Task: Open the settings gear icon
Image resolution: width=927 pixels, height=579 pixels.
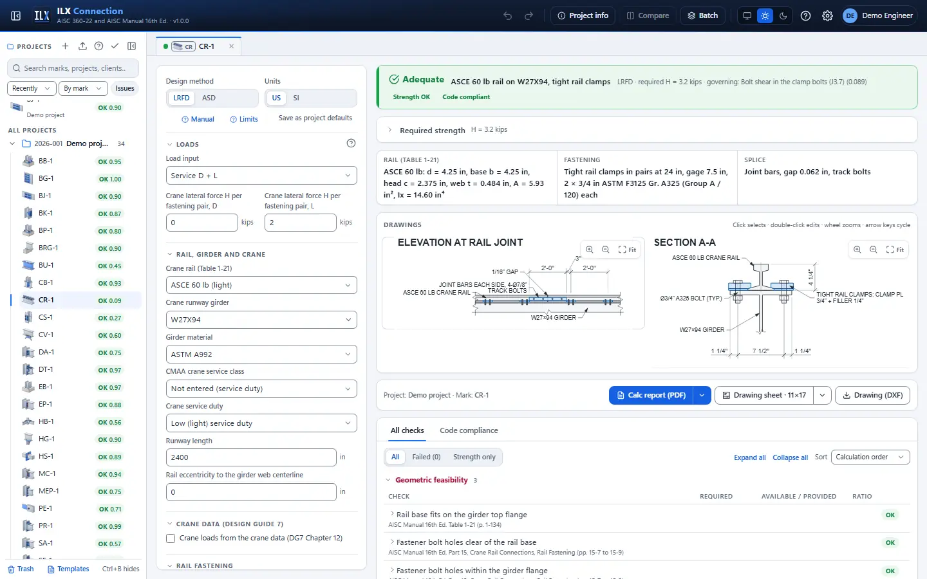Action: (x=827, y=16)
